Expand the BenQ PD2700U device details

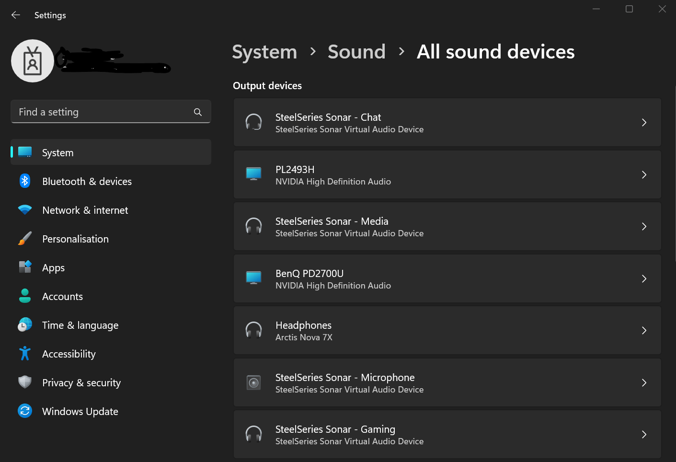644,278
